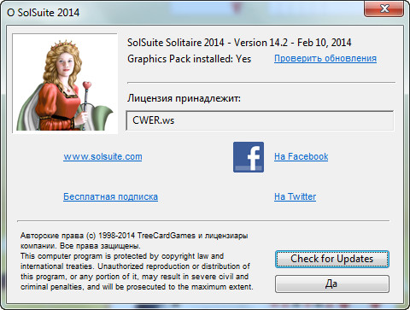The height and width of the screenshot is (310, 410).
Task: Click the Facebook logo icon
Action: coord(249,157)
